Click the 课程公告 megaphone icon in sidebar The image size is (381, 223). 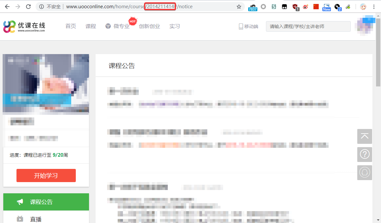(x=20, y=202)
